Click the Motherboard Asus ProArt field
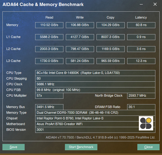Image resolution: width=162 pixels, height=155 pixels. (95, 124)
